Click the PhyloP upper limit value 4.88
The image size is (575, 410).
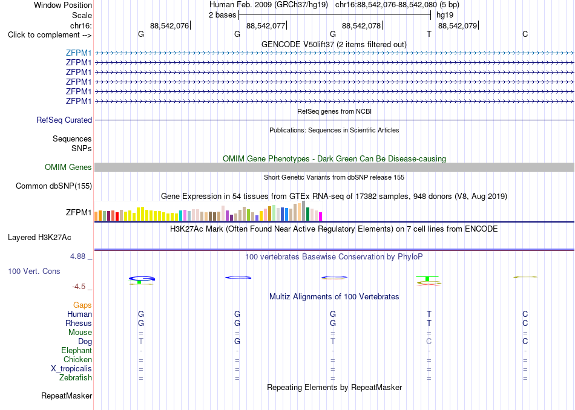coord(77,256)
